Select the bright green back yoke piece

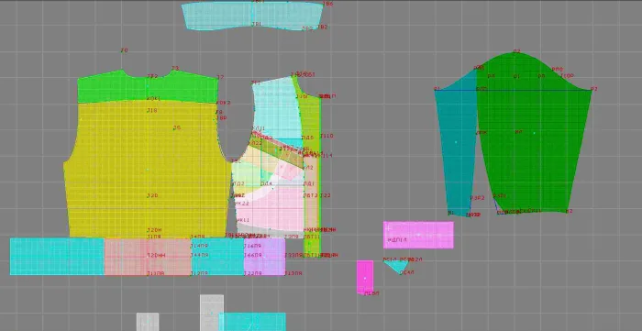148,87
